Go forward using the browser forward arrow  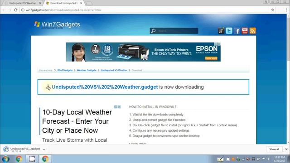[10, 10]
